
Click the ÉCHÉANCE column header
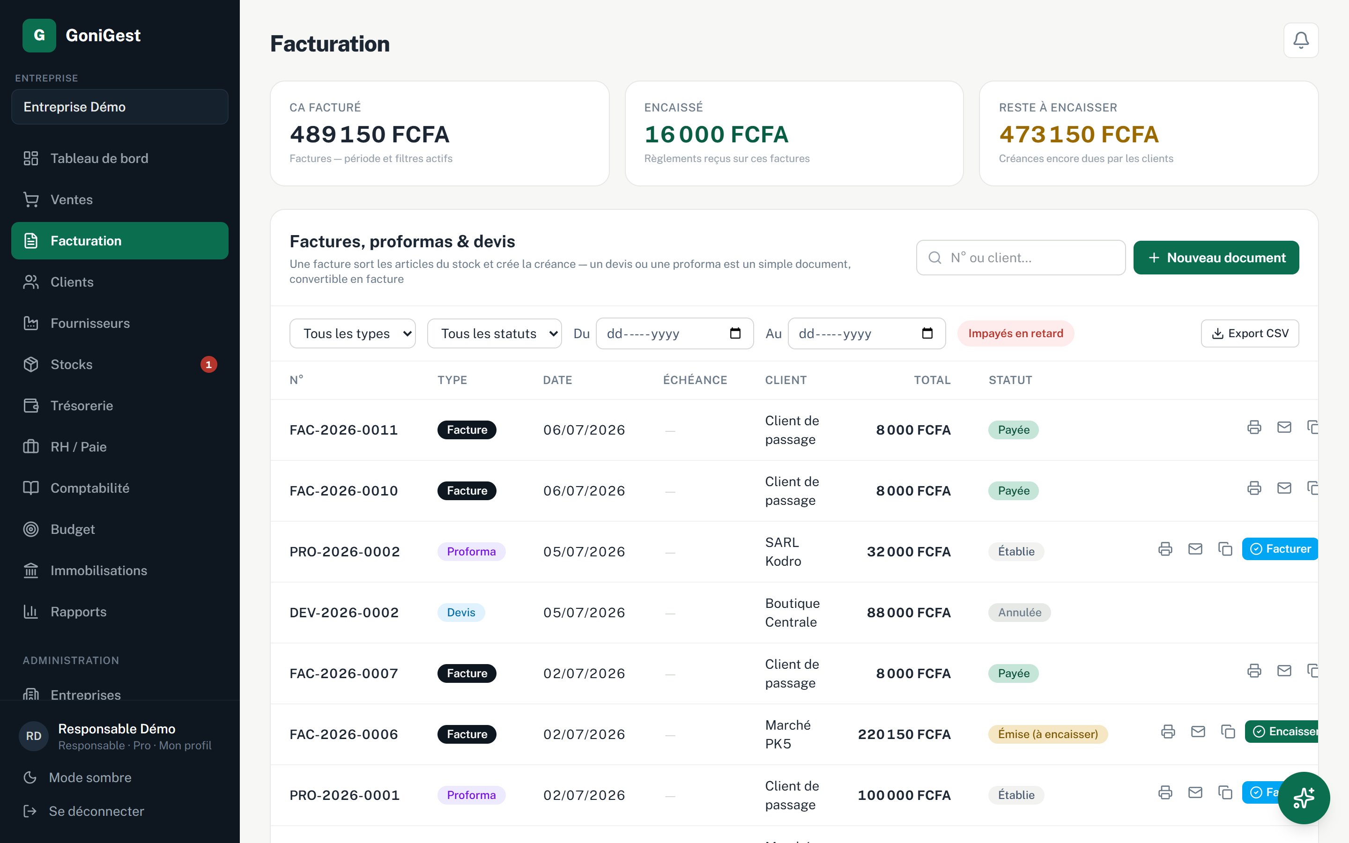[695, 380]
